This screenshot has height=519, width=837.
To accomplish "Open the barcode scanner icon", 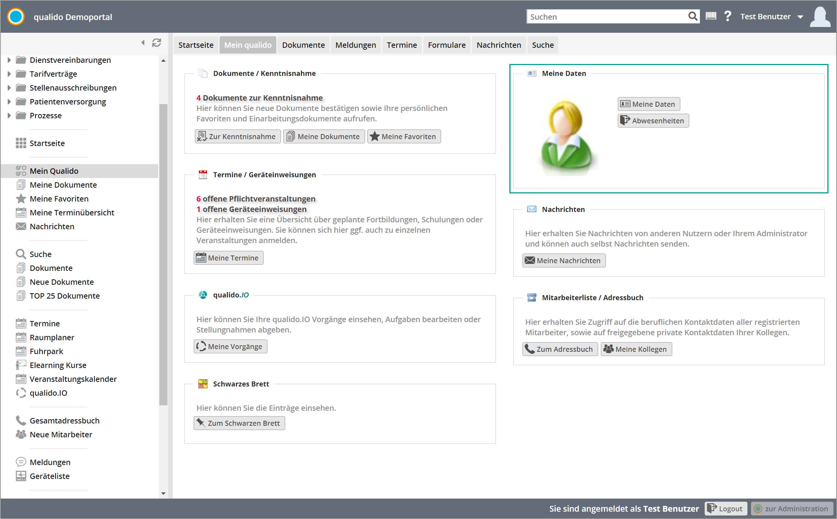I will (x=711, y=16).
